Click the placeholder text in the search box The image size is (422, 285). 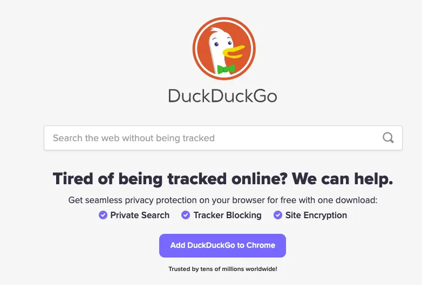[134, 138]
